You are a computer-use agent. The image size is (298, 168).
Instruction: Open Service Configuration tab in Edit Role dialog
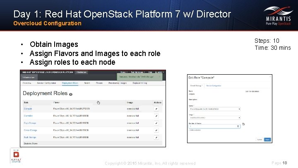click(214, 86)
